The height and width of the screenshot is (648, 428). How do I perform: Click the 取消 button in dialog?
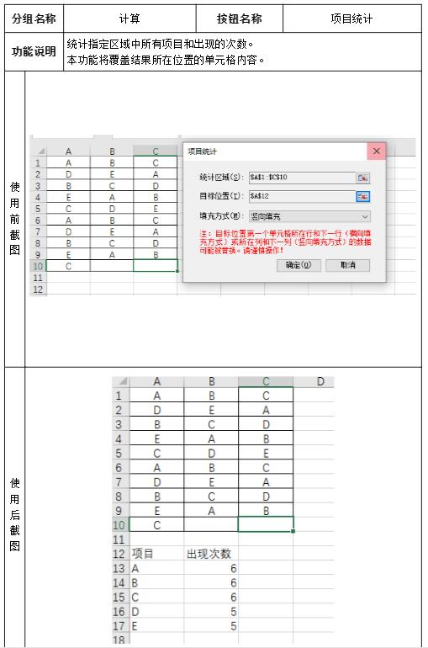pos(347,265)
